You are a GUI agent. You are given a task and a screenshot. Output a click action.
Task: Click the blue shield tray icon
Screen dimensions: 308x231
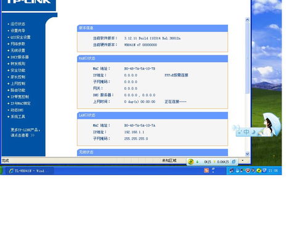pos(264,171)
